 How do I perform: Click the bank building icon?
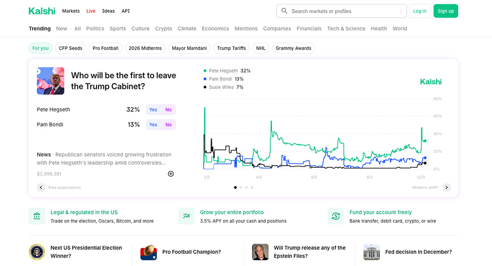[x=37, y=216]
